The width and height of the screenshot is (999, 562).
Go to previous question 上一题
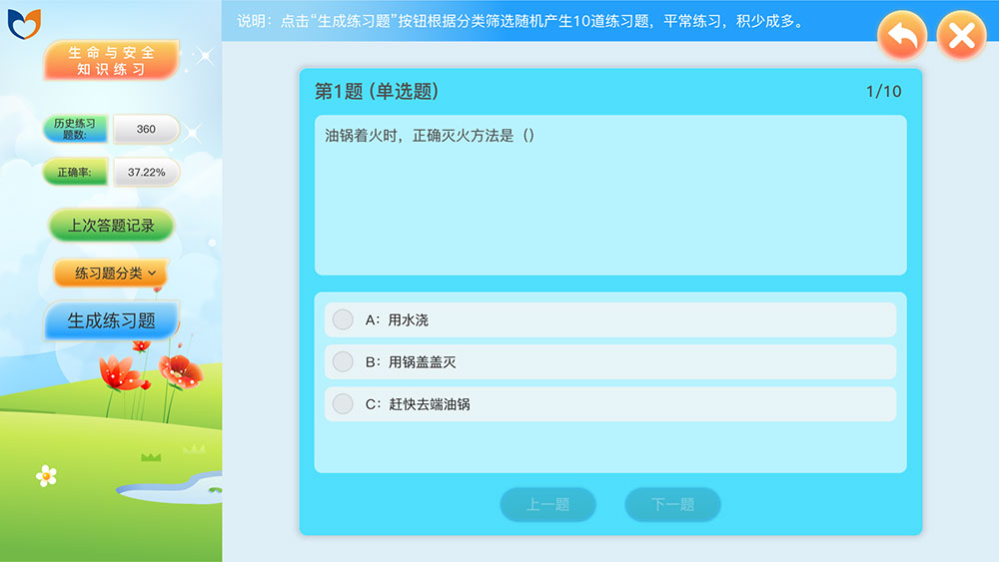(547, 505)
